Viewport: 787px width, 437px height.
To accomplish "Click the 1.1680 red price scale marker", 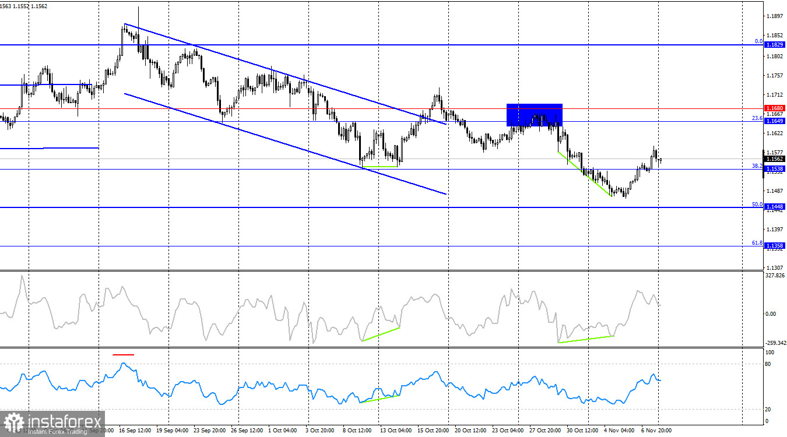I will click(x=775, y=108).
